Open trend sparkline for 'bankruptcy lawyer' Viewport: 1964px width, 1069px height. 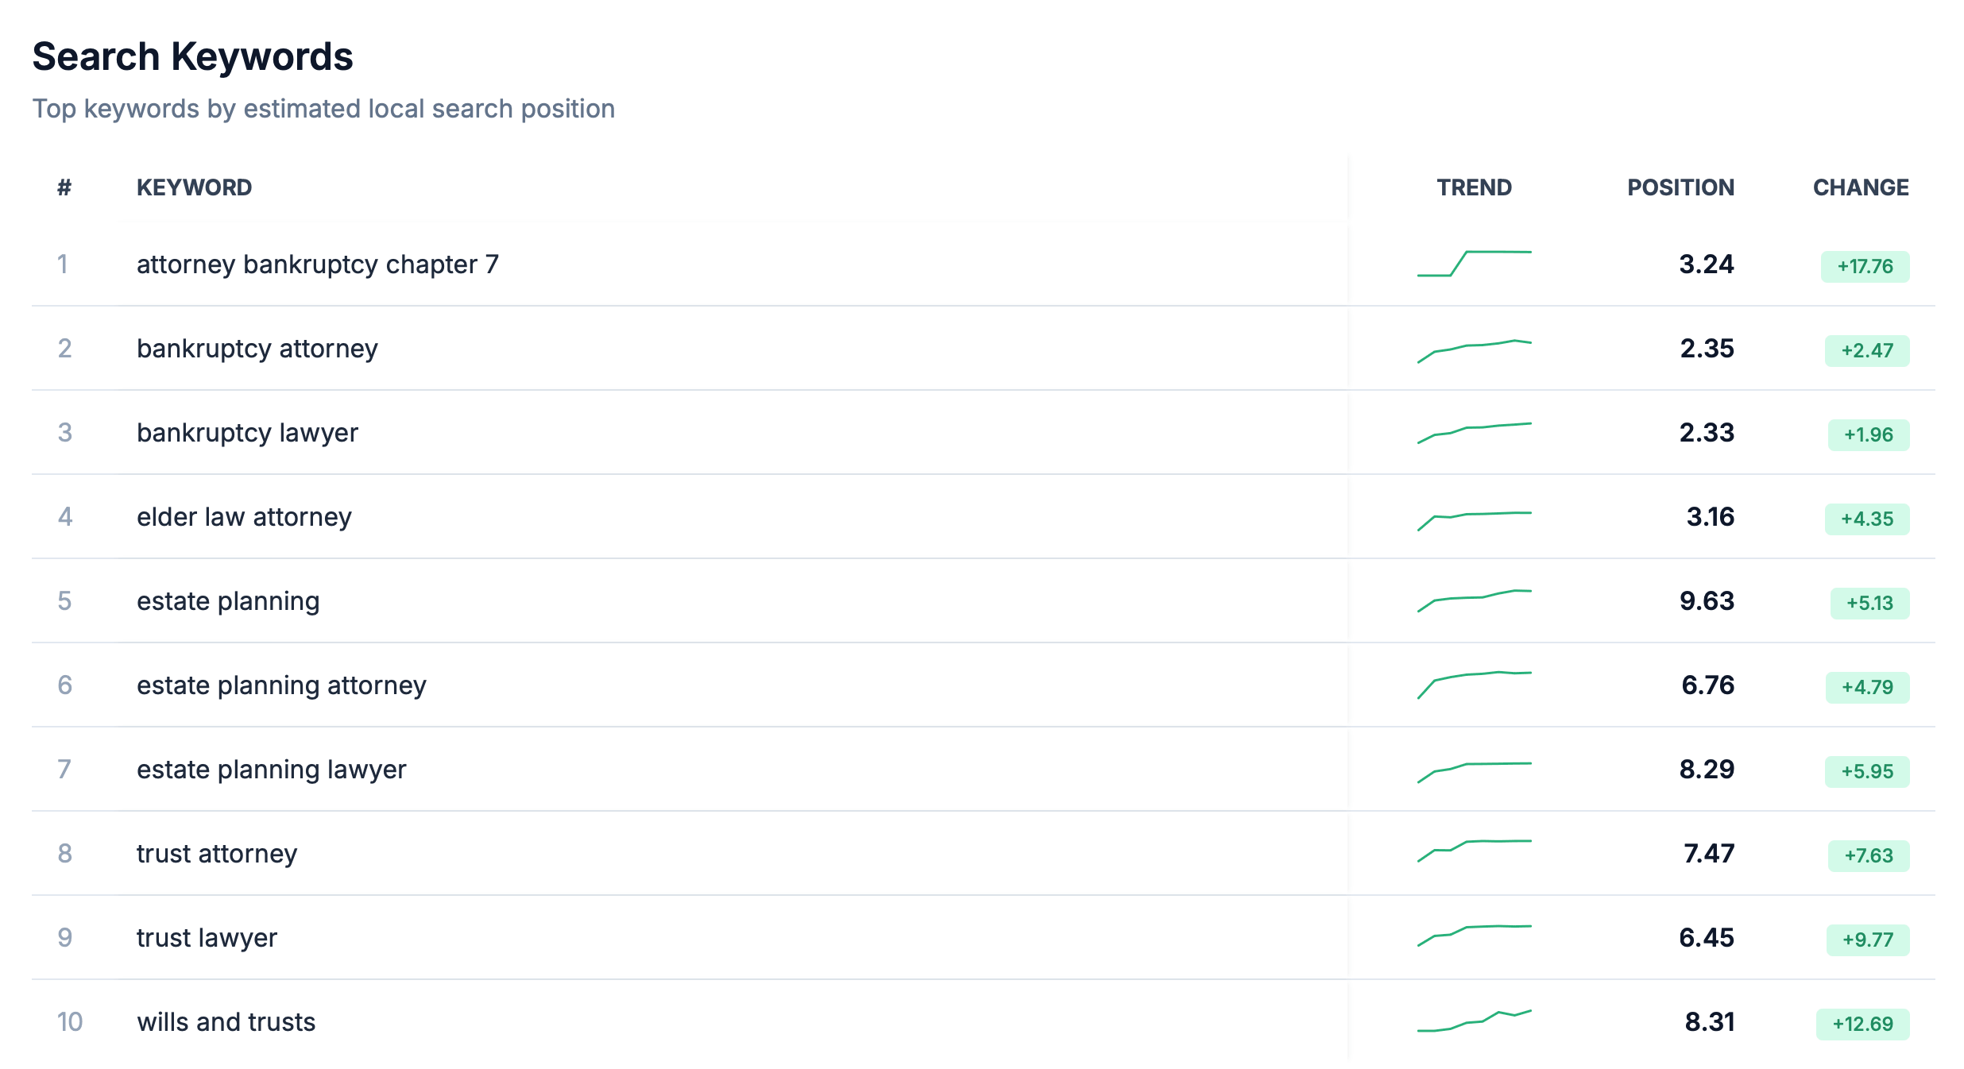click(1475, 433)
